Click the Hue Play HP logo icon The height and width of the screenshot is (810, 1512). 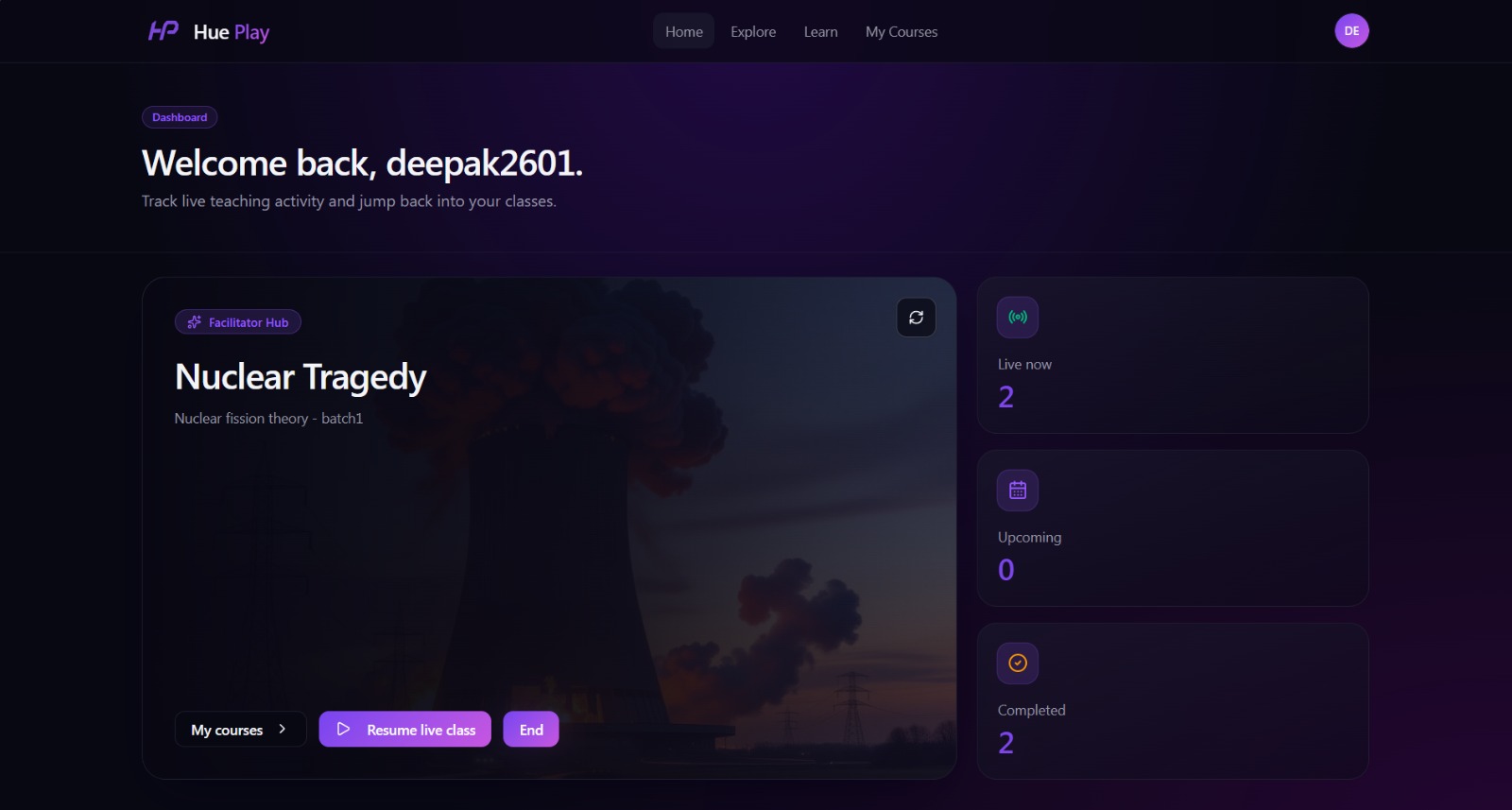[x=163, y=31]
